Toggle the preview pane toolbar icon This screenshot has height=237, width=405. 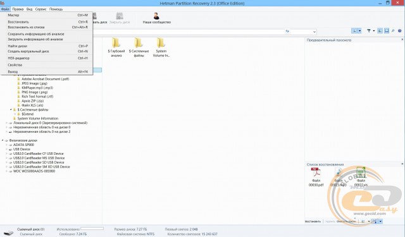(380, 31)
